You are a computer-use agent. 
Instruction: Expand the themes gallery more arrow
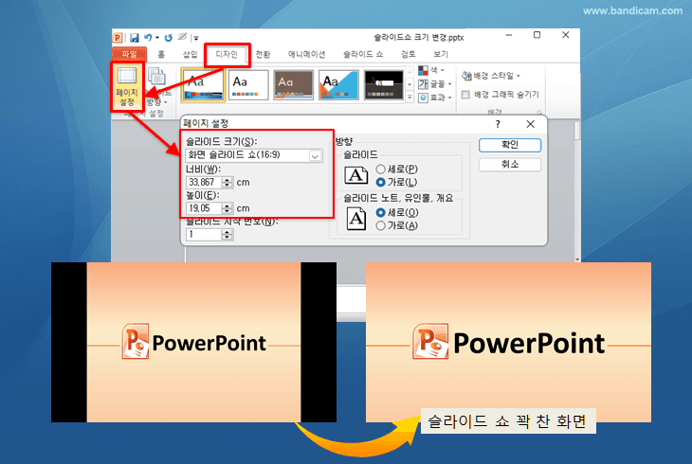pos(410,98)
